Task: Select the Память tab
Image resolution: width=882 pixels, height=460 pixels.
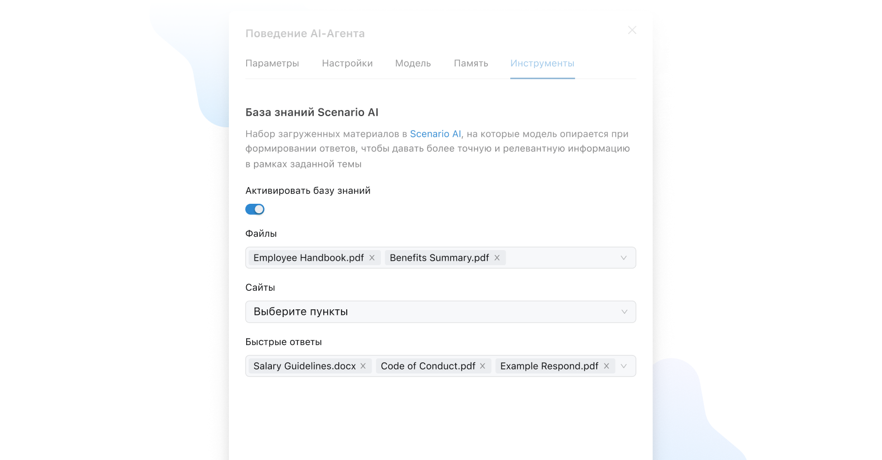Action: click(x=471, y=64)
